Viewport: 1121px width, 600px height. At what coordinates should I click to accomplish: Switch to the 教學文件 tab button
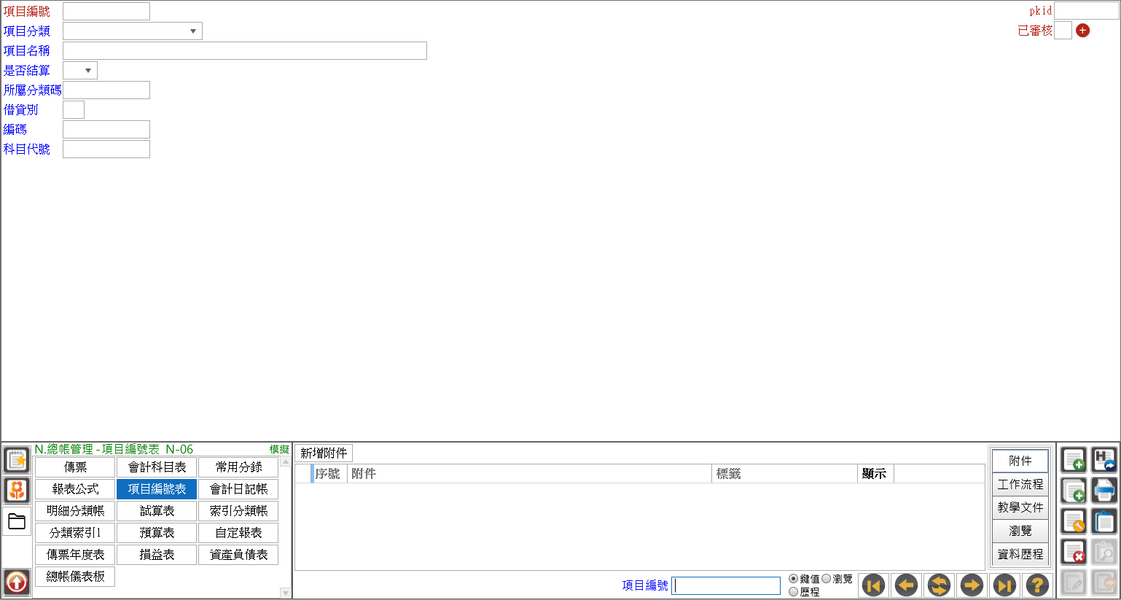click(1020, 507)
